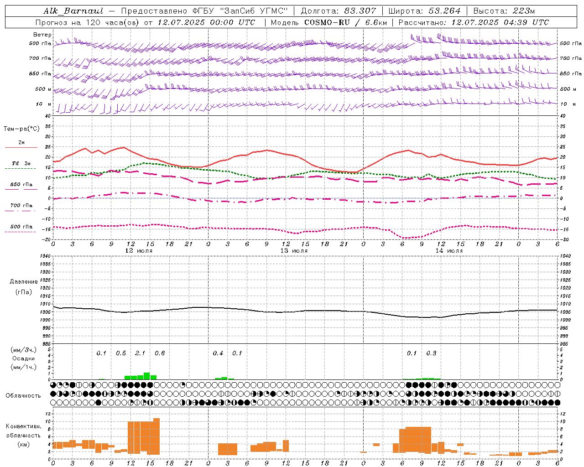Select the 'Прогноз на 120 часа(ов)' forecast text
Screen dimensions: 584x467
point(88,22)
